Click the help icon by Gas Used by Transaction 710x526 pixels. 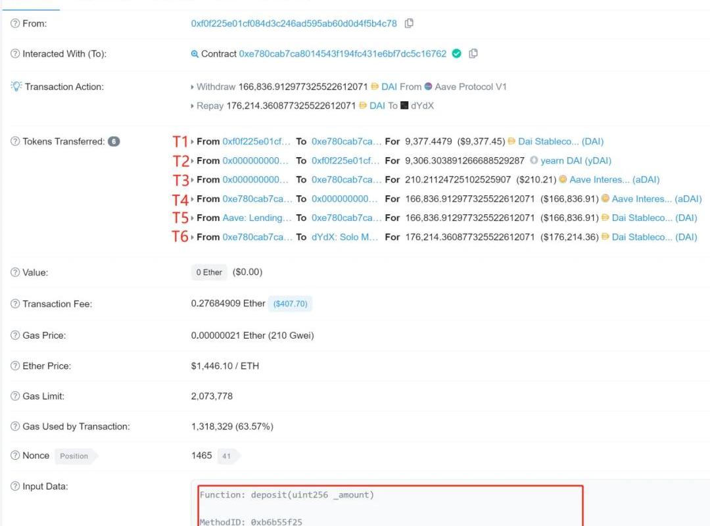[15, 426]
